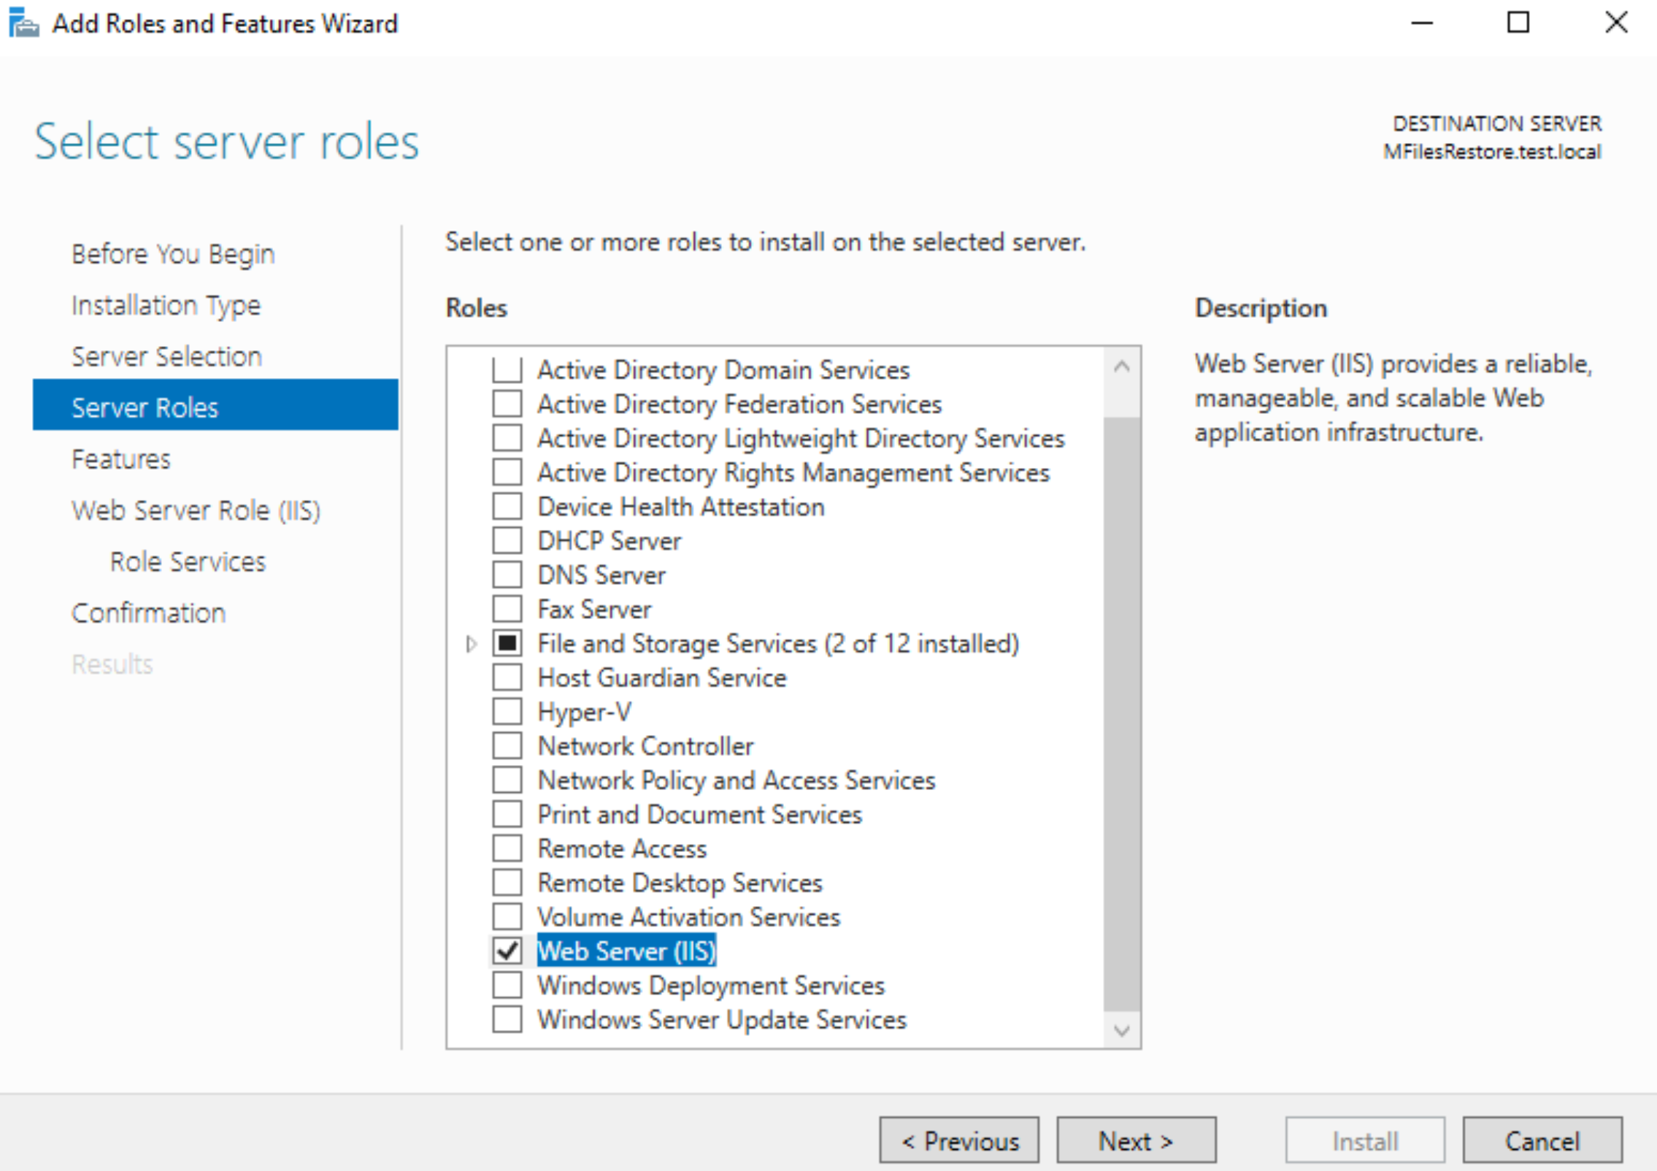
Task: Click the wizard icon in title bar
Action: [x=23, y=23]
